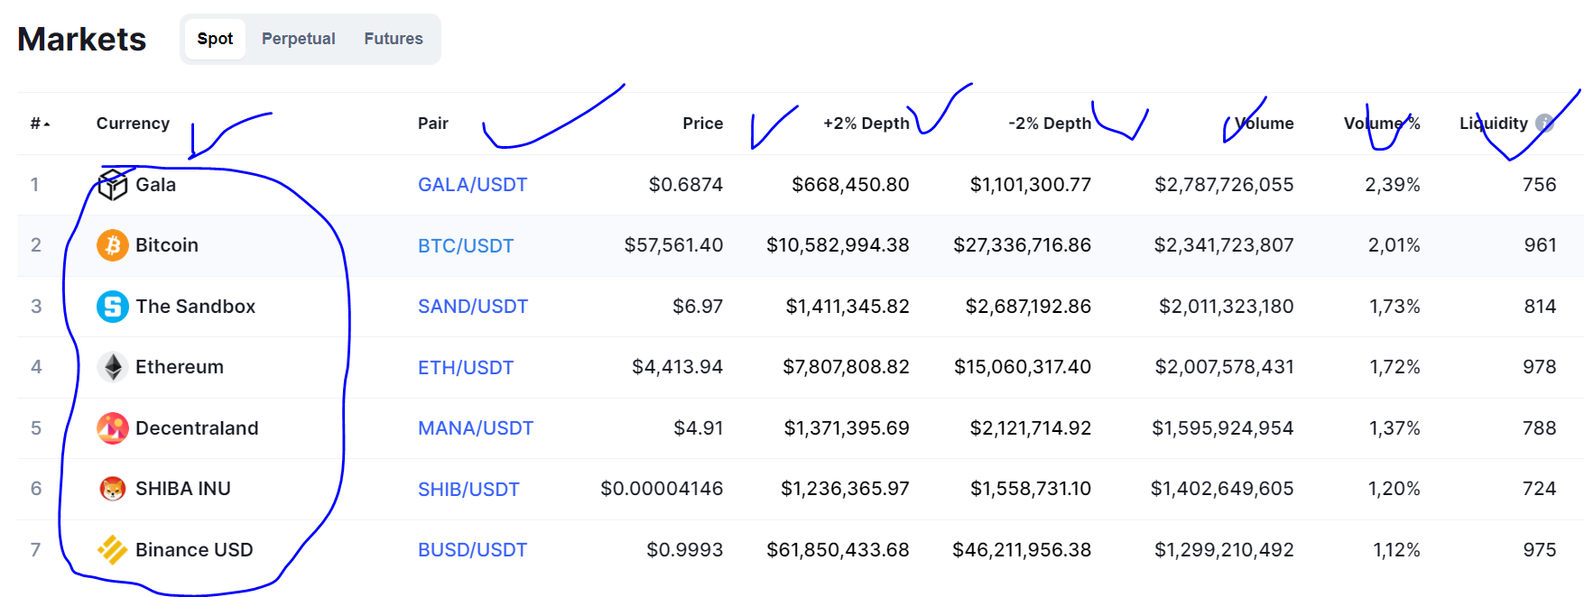Switch to the Futures markets tab
This screenshot has width=1584, height=597.
(394, 39)
